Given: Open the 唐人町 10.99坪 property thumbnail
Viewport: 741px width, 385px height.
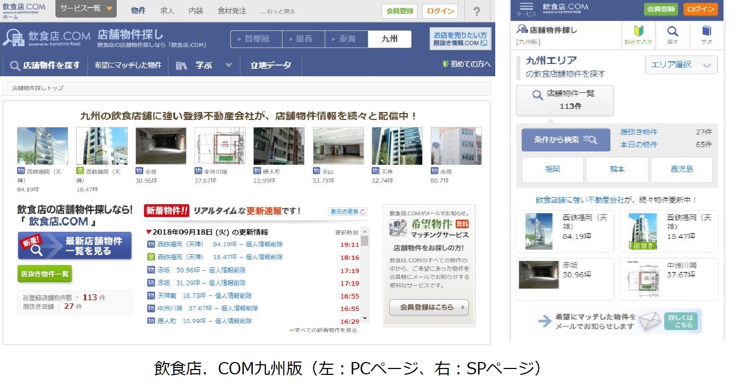Looking at the screenshot, I should pos(279,146).
